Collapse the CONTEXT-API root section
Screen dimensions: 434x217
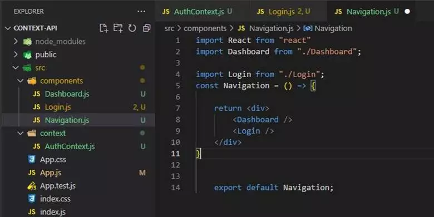click(x=8, y=28)
